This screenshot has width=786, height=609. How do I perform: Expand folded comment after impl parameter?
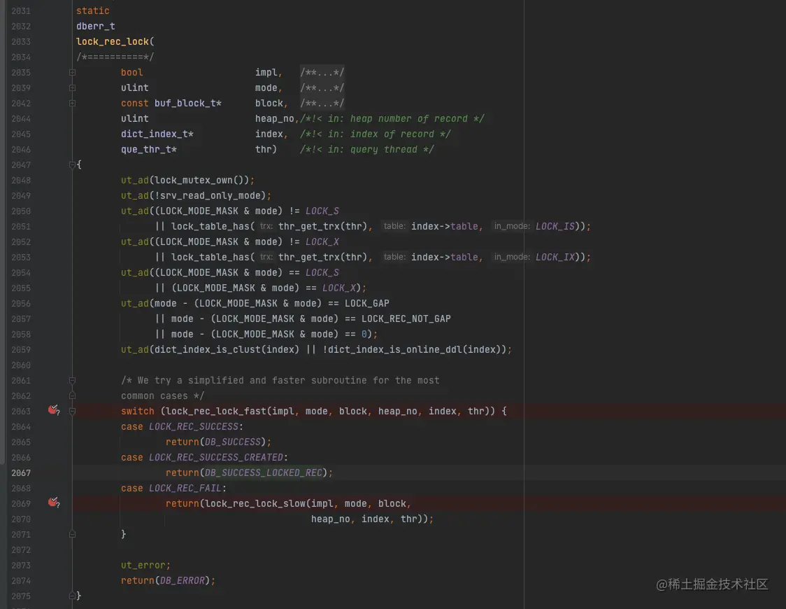[x=322, y=72]
